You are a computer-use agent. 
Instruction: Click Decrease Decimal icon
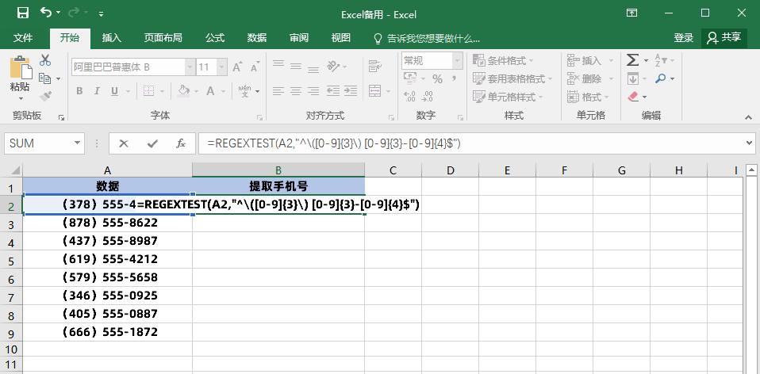coord(428,97)
